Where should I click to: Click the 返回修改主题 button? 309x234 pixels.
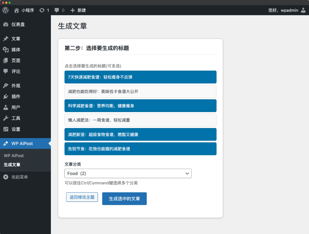coord(82,197)
